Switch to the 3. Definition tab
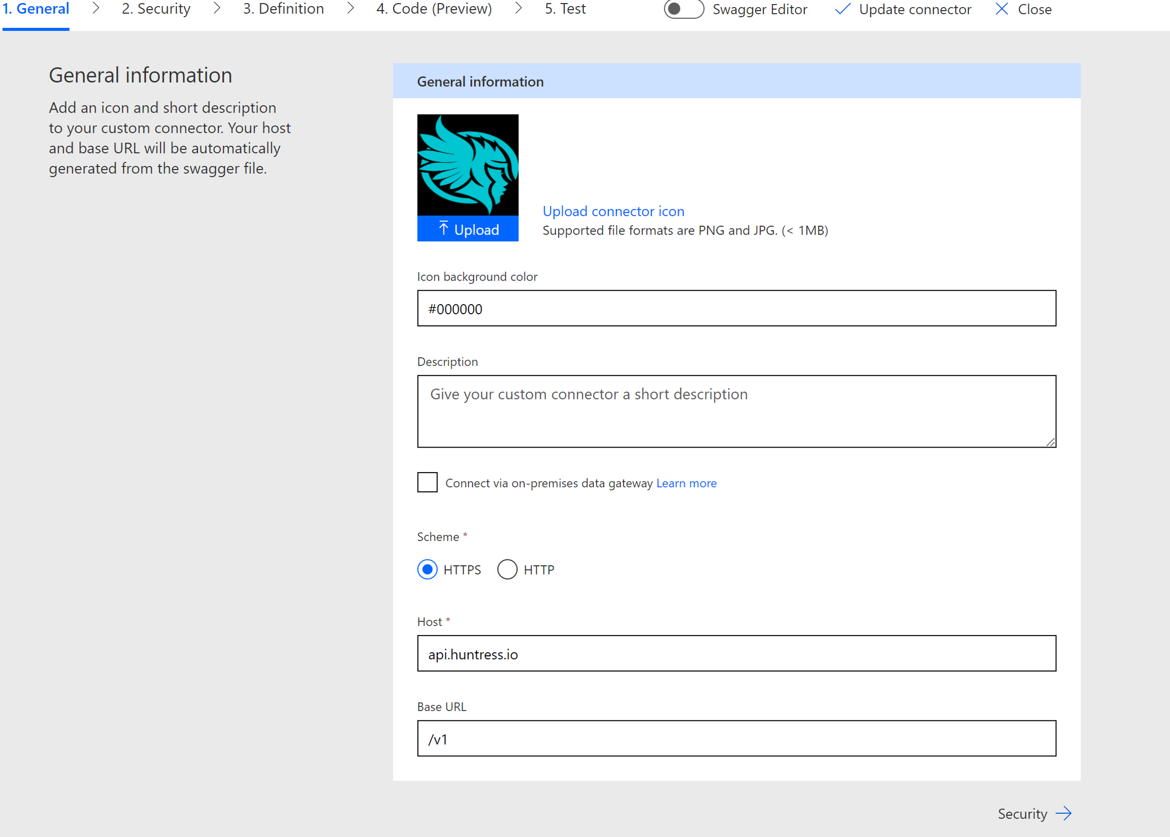This screenshot has width=1170, height=837. click(283, 9)
